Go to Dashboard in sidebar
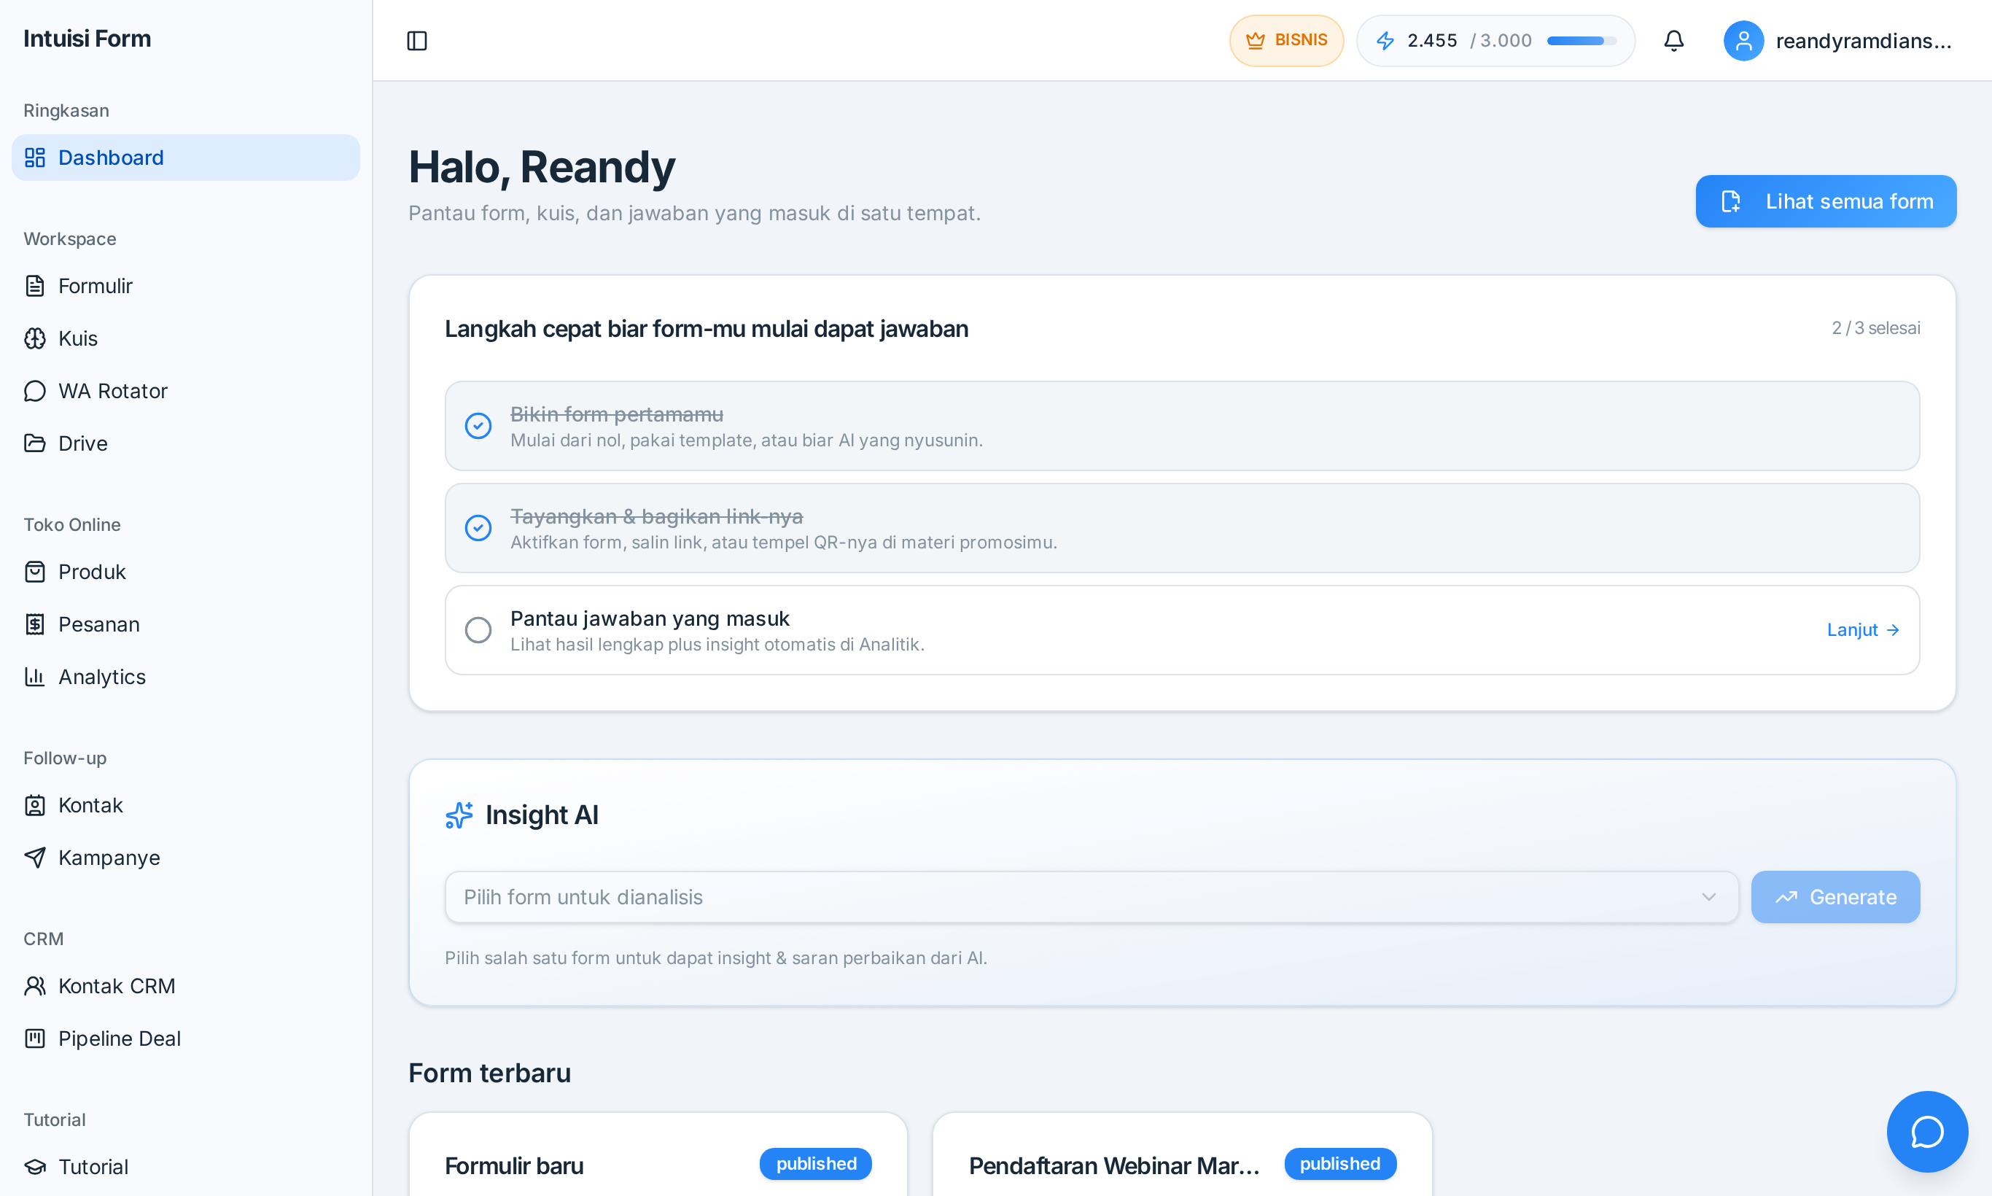 (185, 157)
